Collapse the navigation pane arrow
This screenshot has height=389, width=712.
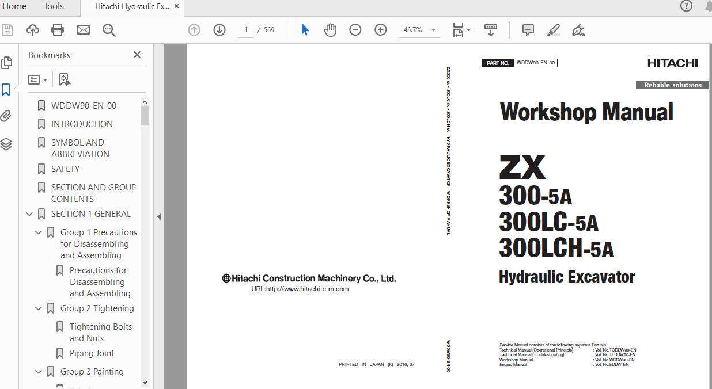coord(159,217)
